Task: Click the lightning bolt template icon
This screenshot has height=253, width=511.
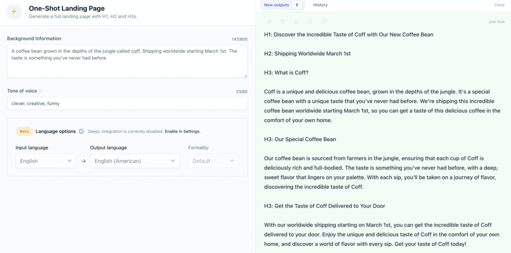Action: click(13, 12)
